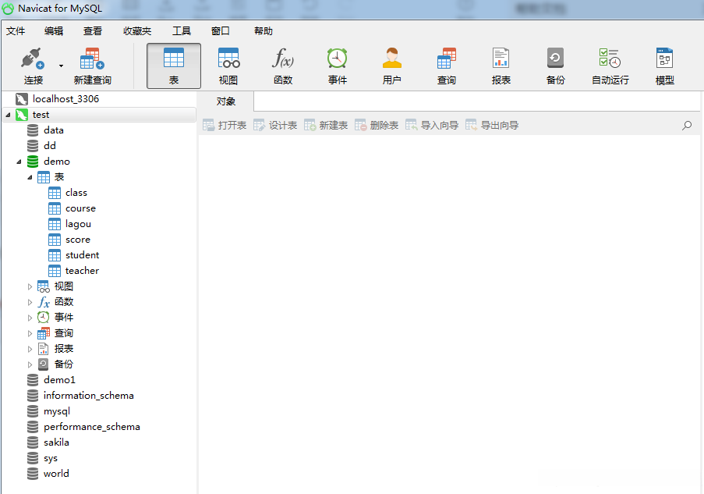This screenshot has height=494, width=704.
Task: Open the dropdown arrow beside 连接
Action: 61,66
